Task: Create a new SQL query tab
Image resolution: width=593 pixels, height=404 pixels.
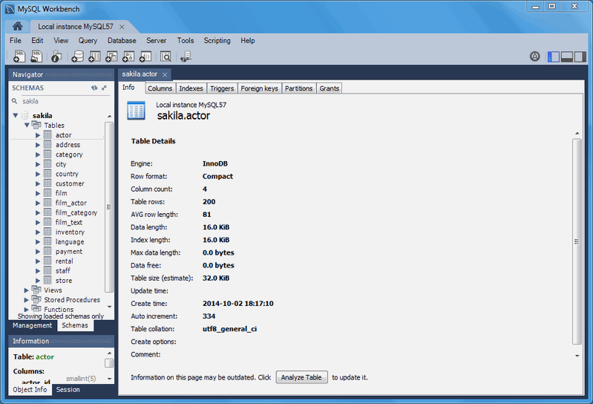Action: pos(19,56)
